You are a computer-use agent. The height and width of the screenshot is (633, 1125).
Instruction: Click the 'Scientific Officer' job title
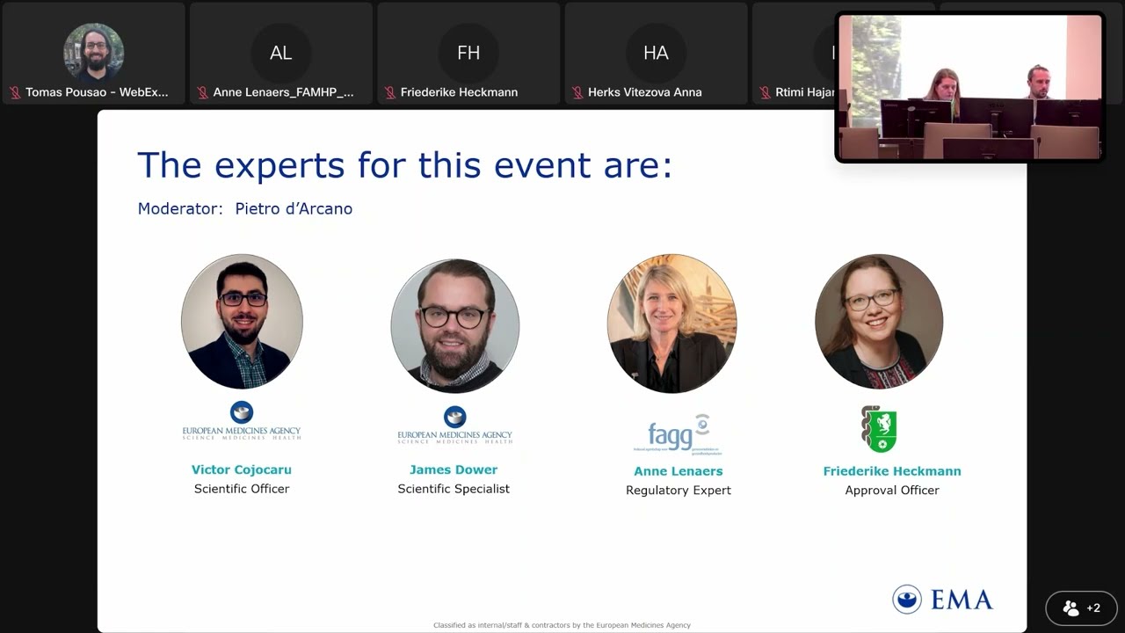(242, 489)
